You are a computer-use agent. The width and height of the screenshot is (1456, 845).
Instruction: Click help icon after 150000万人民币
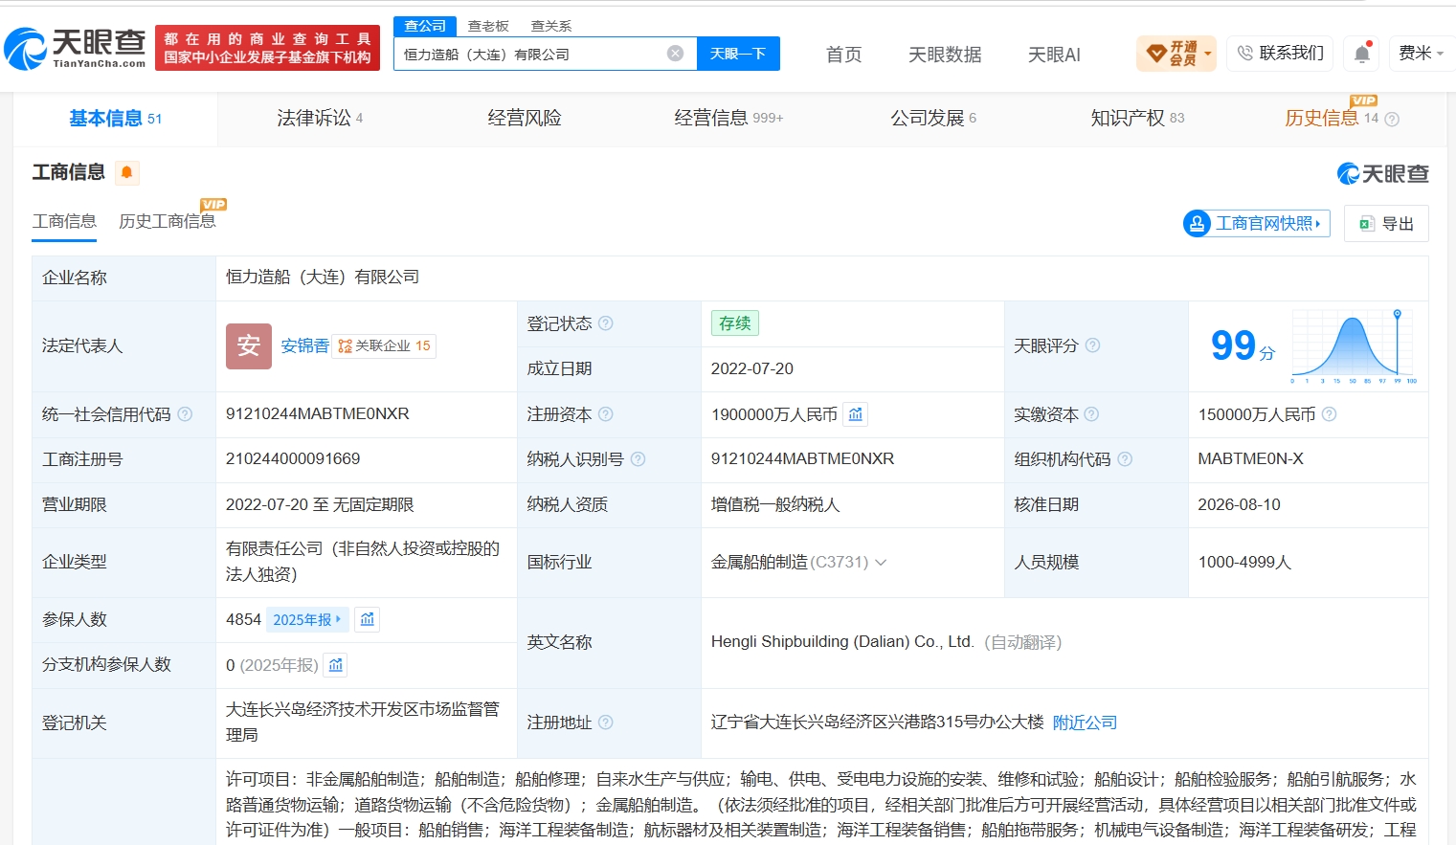(1329, 414)
